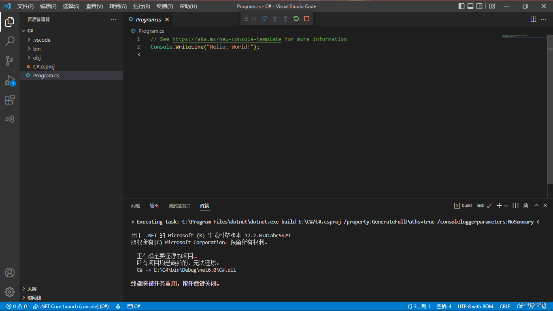This screenshot has width=553, height=311.
Task: Open Explorer Views and More Actions
Action: pos(114,19)
